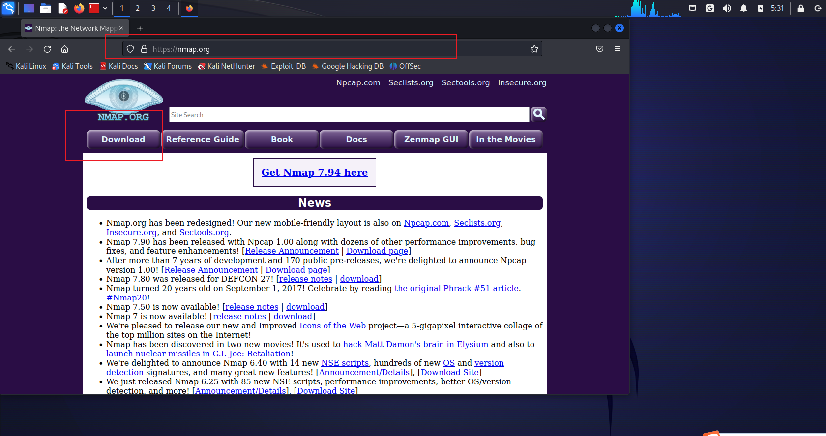Bookmark this page with the star
Screen dimensions: 826x436
[534, 49]
